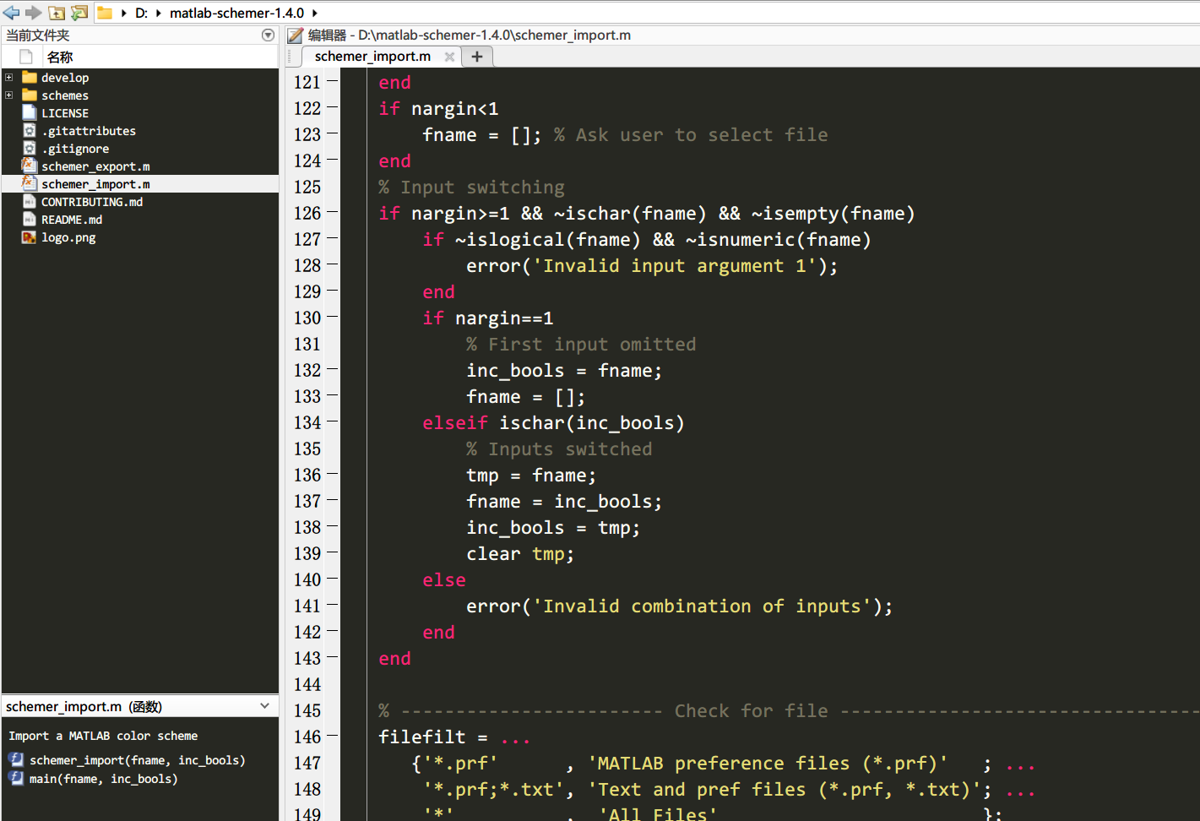
Task: Collapse the schemer_import.m details panel
Action: [x=265, y=706]
